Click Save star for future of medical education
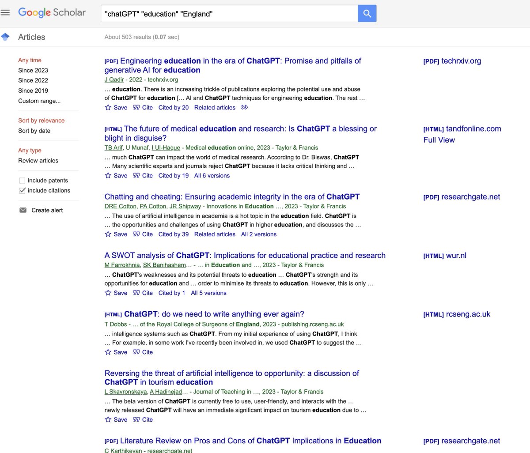 (108, 175)
